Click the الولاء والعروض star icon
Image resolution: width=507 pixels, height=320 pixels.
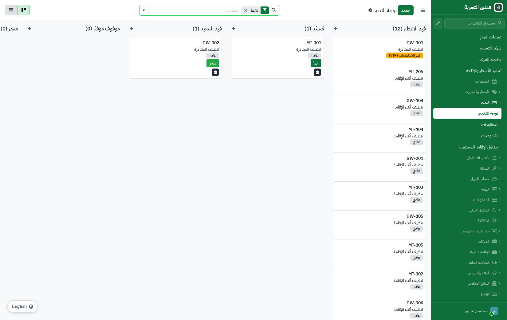tap(494, 273)
